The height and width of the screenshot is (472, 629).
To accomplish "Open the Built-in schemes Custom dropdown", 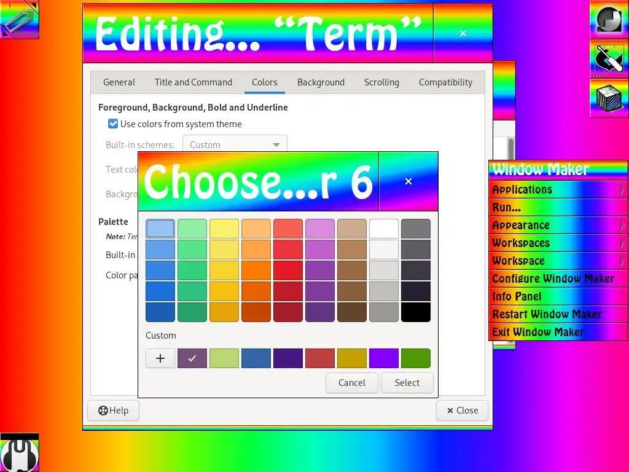I will (x=235, y=144).
